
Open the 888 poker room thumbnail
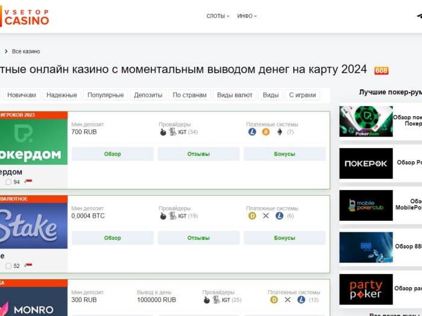366,247
